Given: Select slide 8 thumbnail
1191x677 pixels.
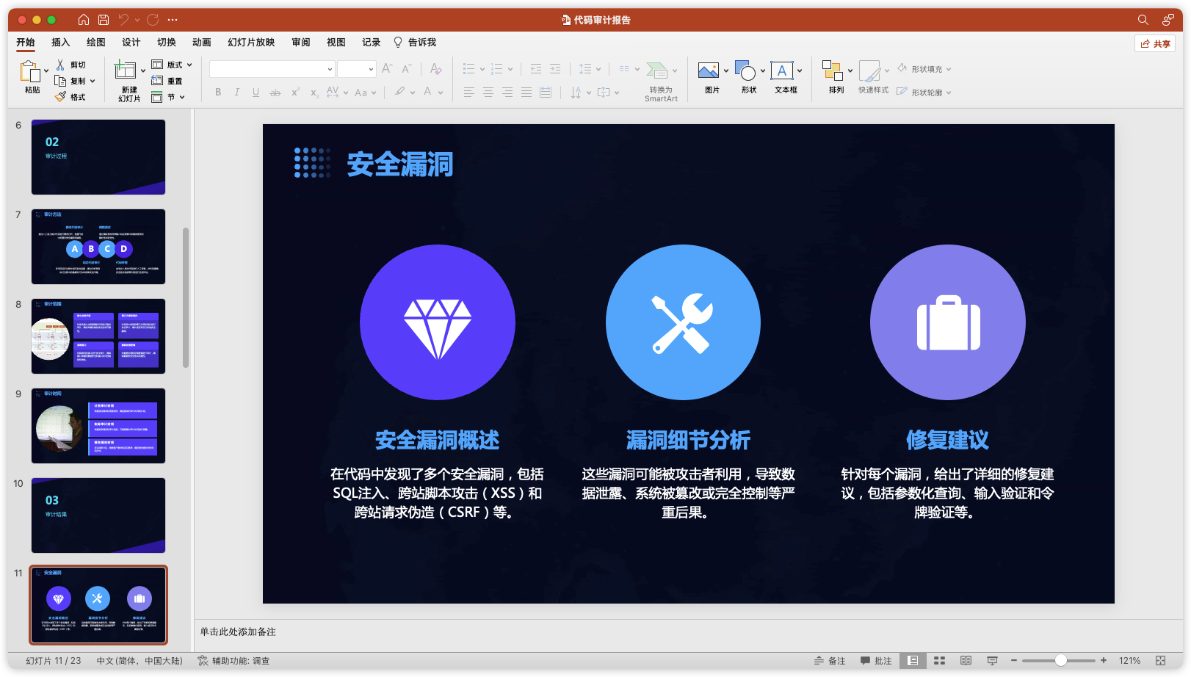Looking at the screenshot, I should [98, 336].
